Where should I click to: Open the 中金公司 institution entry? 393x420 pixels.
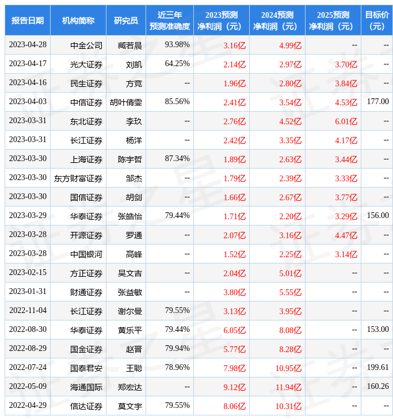(x=86, y=45)
